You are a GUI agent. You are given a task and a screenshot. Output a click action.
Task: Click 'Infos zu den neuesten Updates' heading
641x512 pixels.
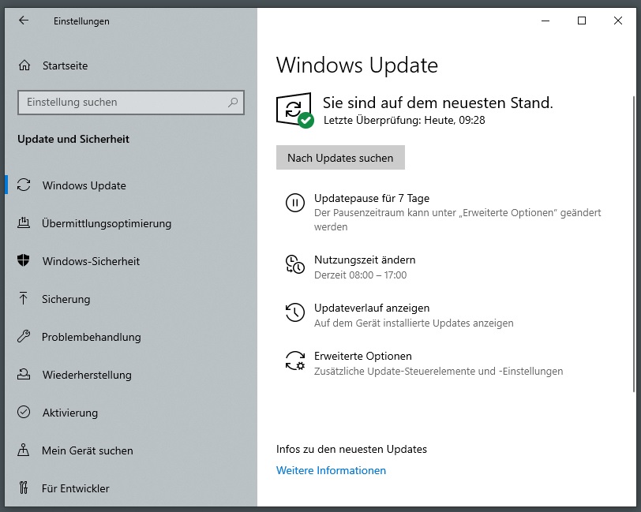(x=351, y=449)
